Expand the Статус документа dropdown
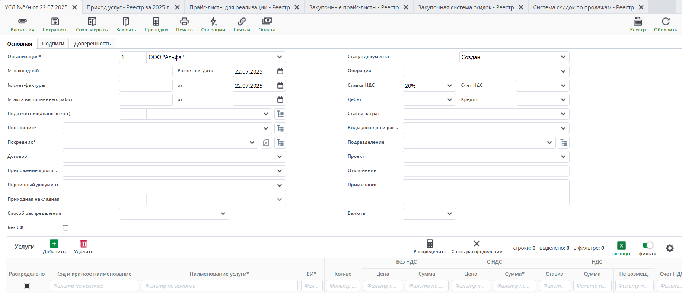The height and width of the screenshot is (306, 682). (563, 57)
